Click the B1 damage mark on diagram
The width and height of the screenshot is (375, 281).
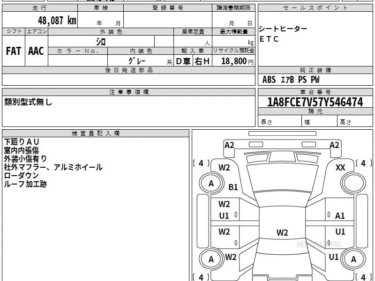click(x=233, y=187)
